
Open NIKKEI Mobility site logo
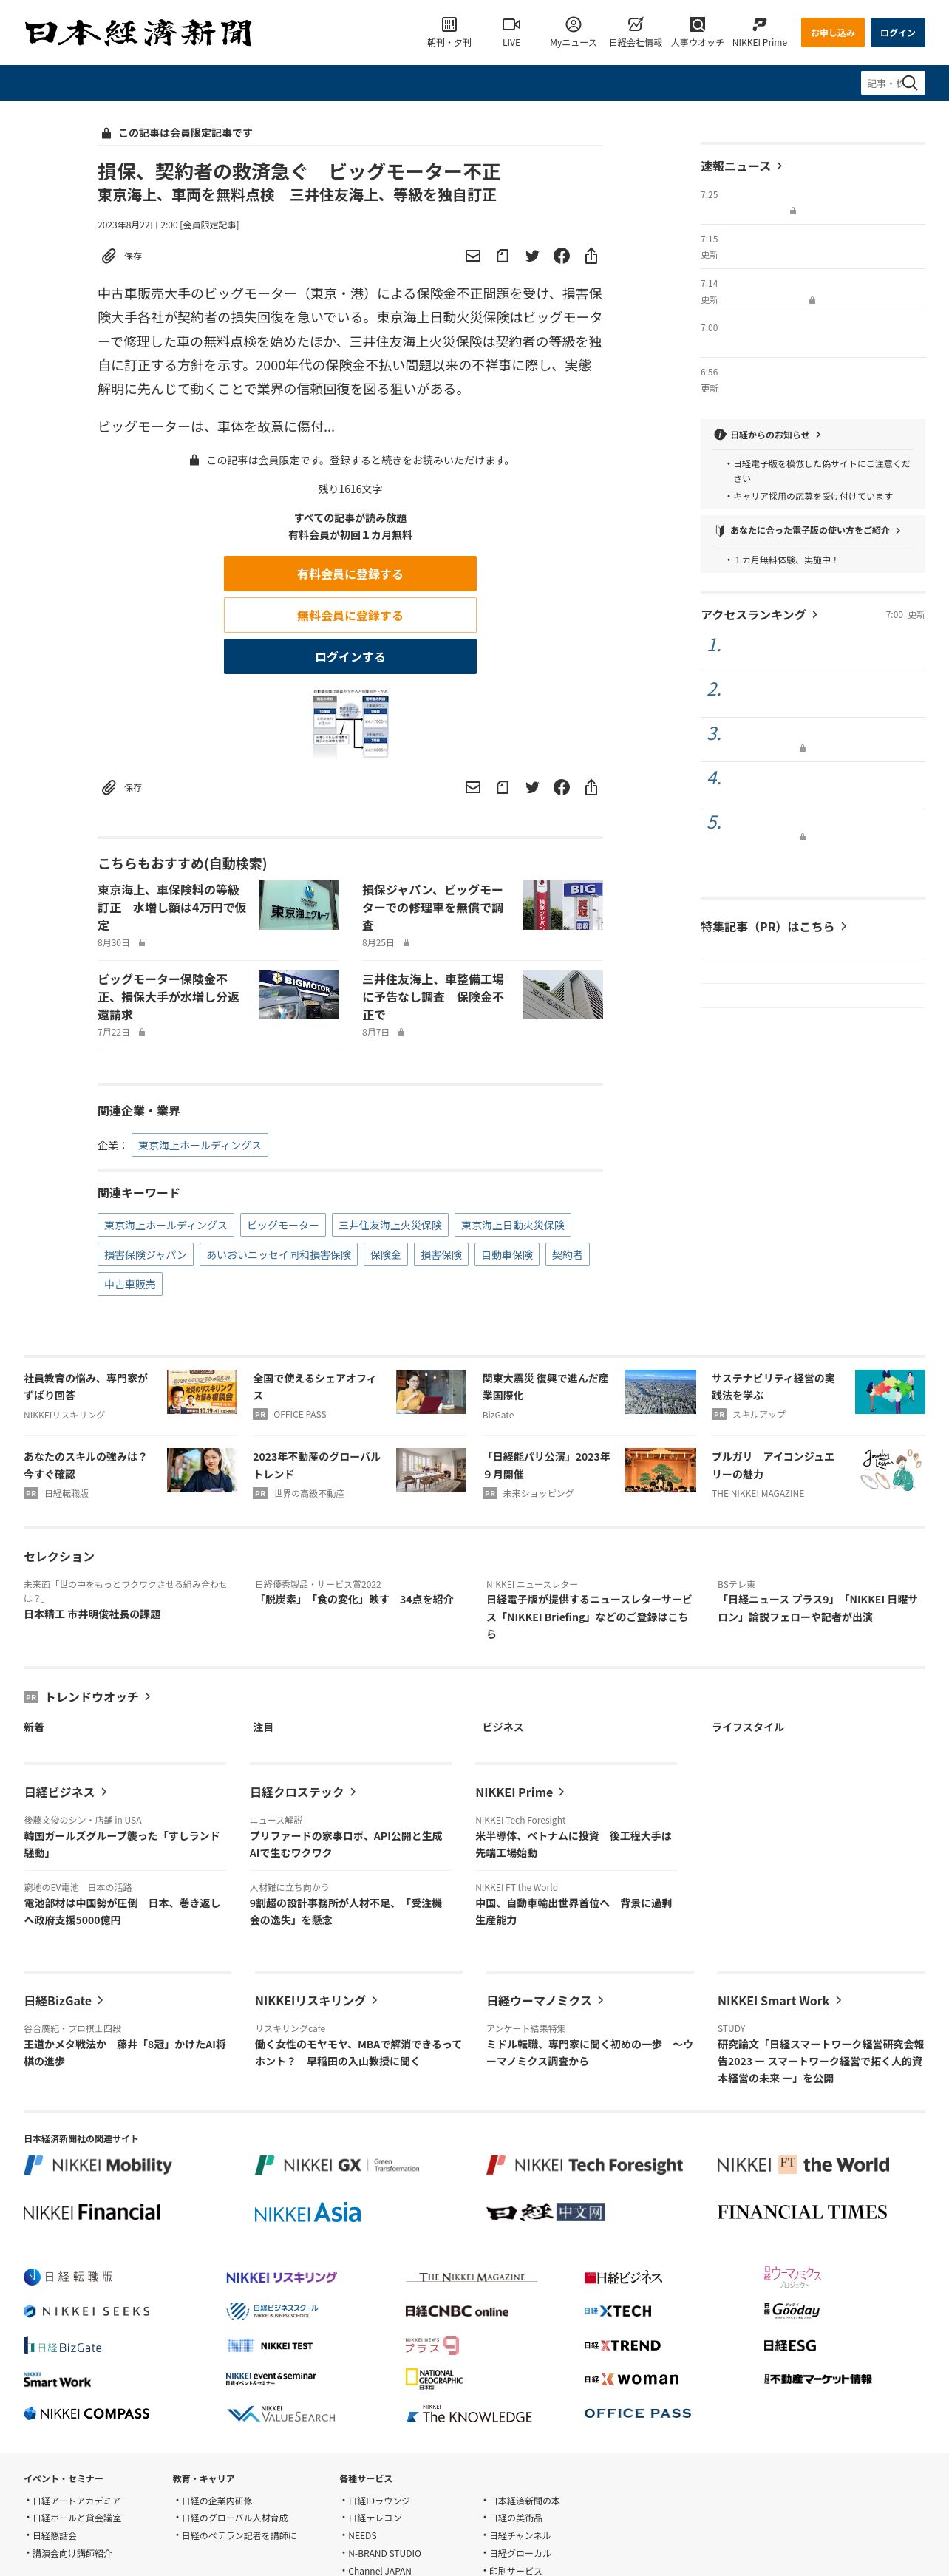(x=98, y=2165)
